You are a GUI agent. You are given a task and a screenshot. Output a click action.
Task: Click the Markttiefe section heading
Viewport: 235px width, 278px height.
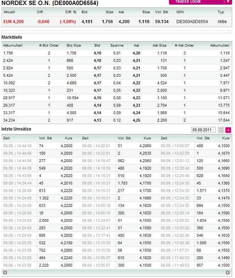(x=12, y=37)
